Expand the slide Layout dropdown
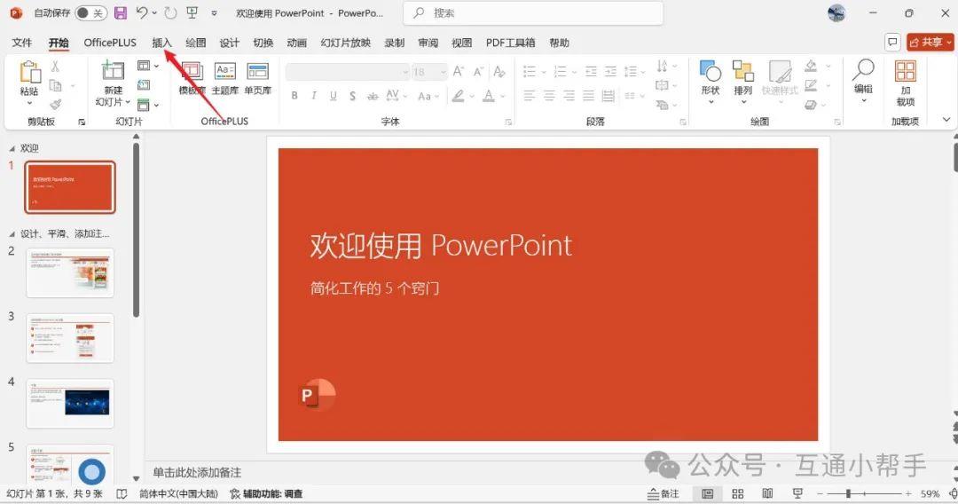958x504 pixels. pyautogui.click(x=148, y=66)
